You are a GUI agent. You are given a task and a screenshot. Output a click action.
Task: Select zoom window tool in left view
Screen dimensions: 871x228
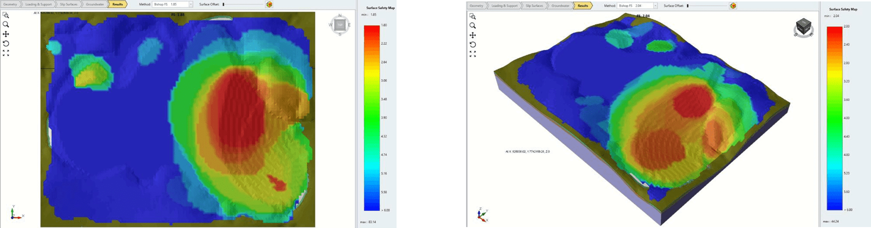tap(6, 15)
